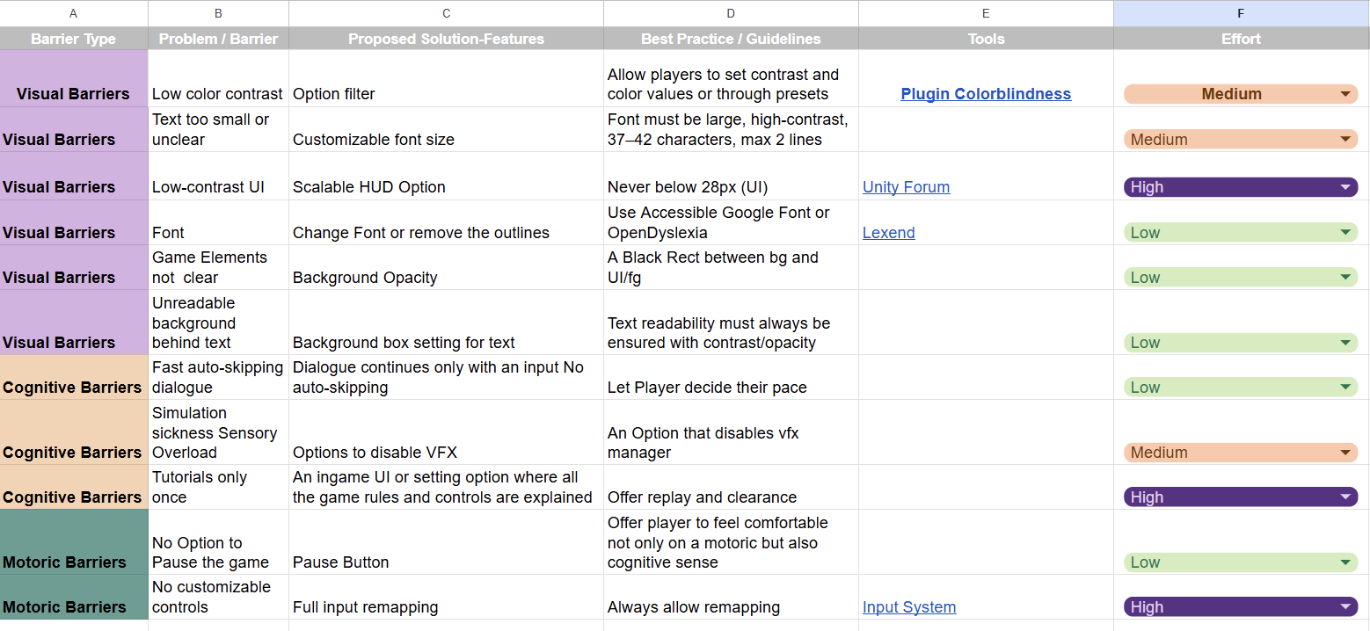Open Effort dropdown in Customizable font size row

click(x=1344, y=140)
